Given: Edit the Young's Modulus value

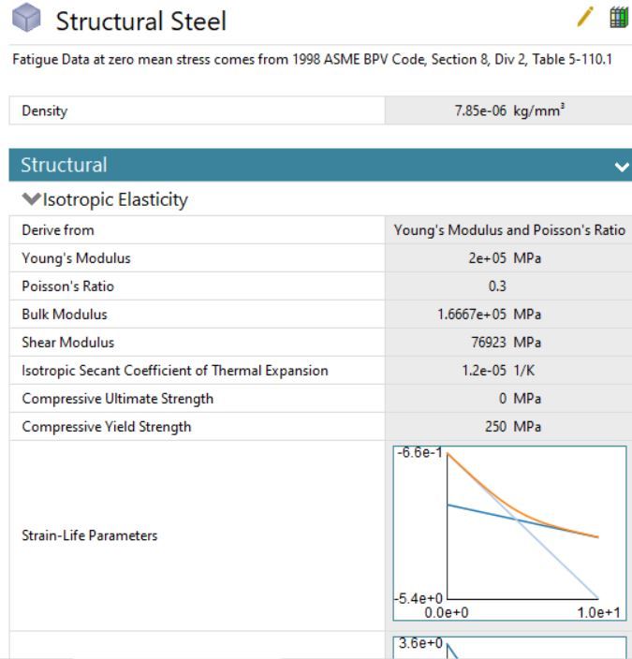Looking at the screenshot, I should coord(508,258).
